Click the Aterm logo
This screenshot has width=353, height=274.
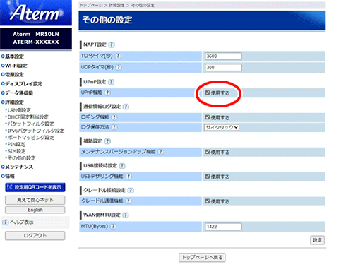(x=36, y=12)
